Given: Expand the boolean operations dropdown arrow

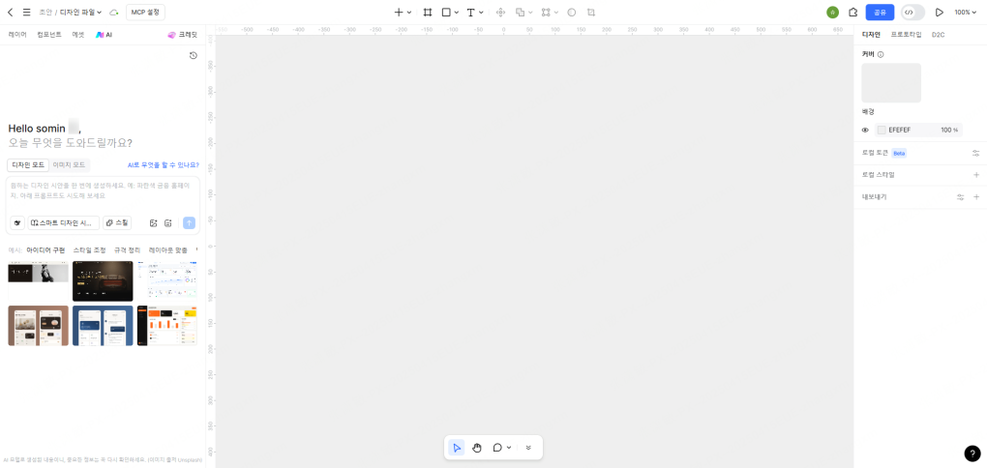Looking at the screenshot, I should tap(530, 12).
